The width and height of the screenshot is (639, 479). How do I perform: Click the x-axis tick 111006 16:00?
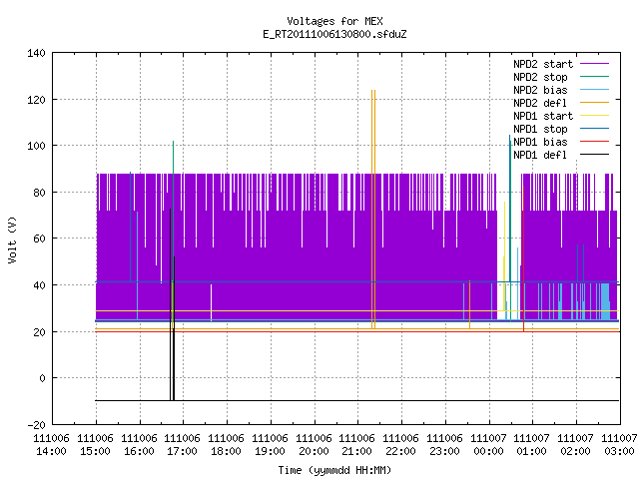[x=139, y=445]
